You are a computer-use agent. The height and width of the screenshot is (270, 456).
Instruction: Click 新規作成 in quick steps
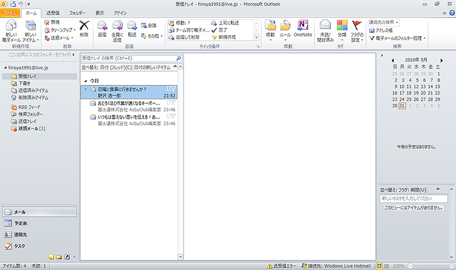pyautogui.click(x=224, y=37)
